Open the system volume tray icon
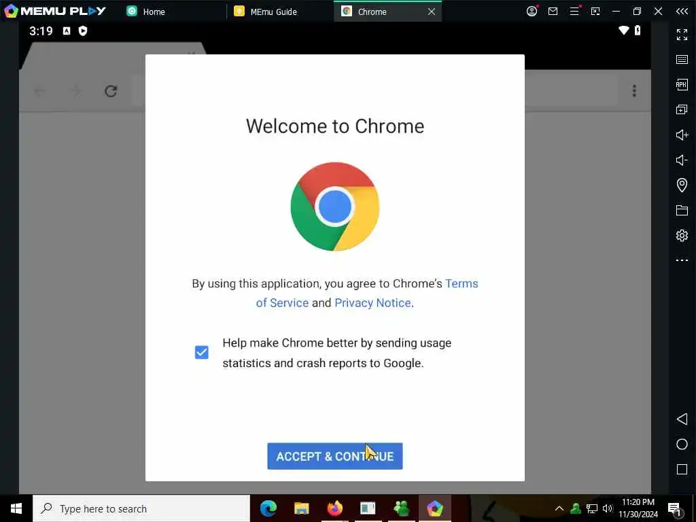This screenshot has height=522, width=696. pos(608,508)
